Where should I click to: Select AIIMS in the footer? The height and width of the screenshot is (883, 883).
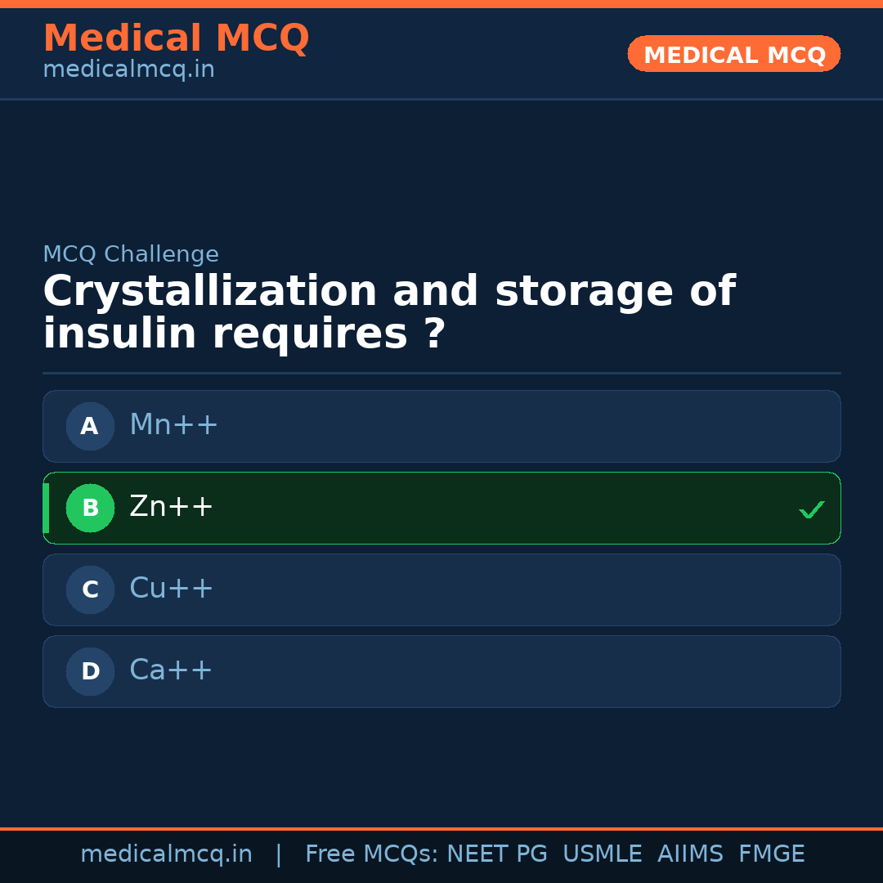[690, 854]
